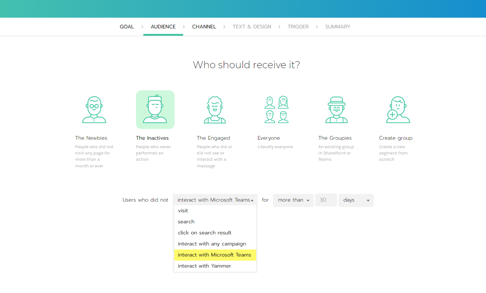Click The Inactives label
The width and height of the screenshot is (486, 293).
pyautogui.click(x=152, y=138)
